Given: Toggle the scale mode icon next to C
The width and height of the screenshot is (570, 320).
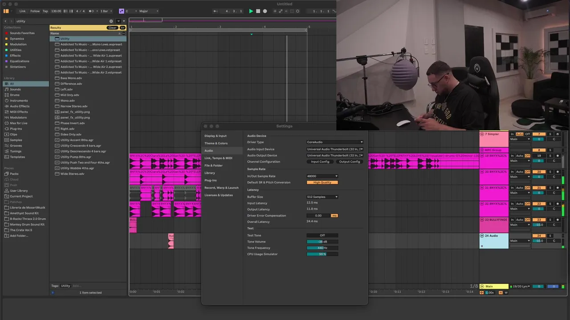Looking at the screenshot, I should (x=122, y=11).
